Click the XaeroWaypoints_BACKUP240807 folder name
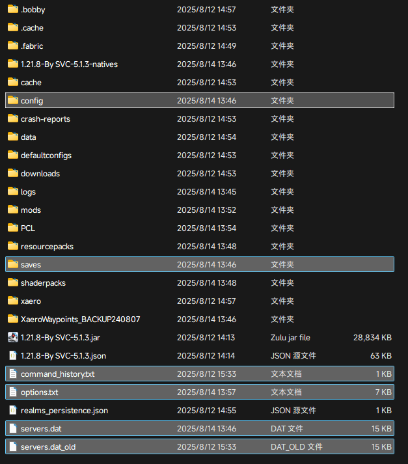408x464 pixels. pos(80,320)
